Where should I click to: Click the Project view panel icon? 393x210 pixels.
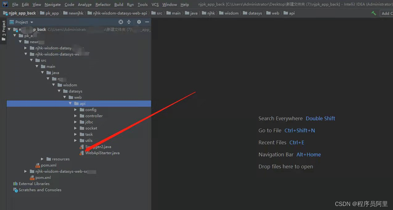coord(12,22)
